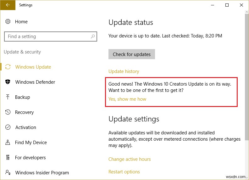The height and width of the screenshot is (180, 249).
Task: Click the For developers sliders icon
Action: pos(8,158)
